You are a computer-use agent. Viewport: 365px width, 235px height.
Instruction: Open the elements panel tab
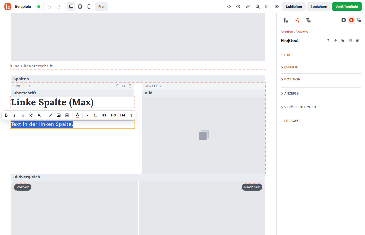(x=286, y=20)
